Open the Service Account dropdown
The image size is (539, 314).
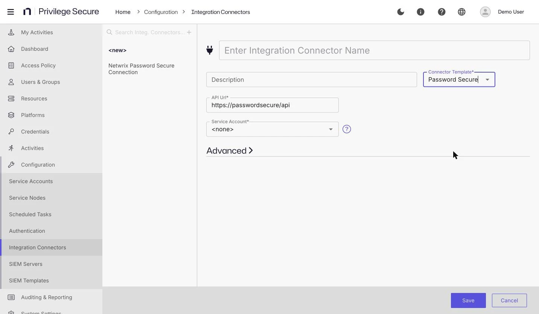[x=273, y=129]
